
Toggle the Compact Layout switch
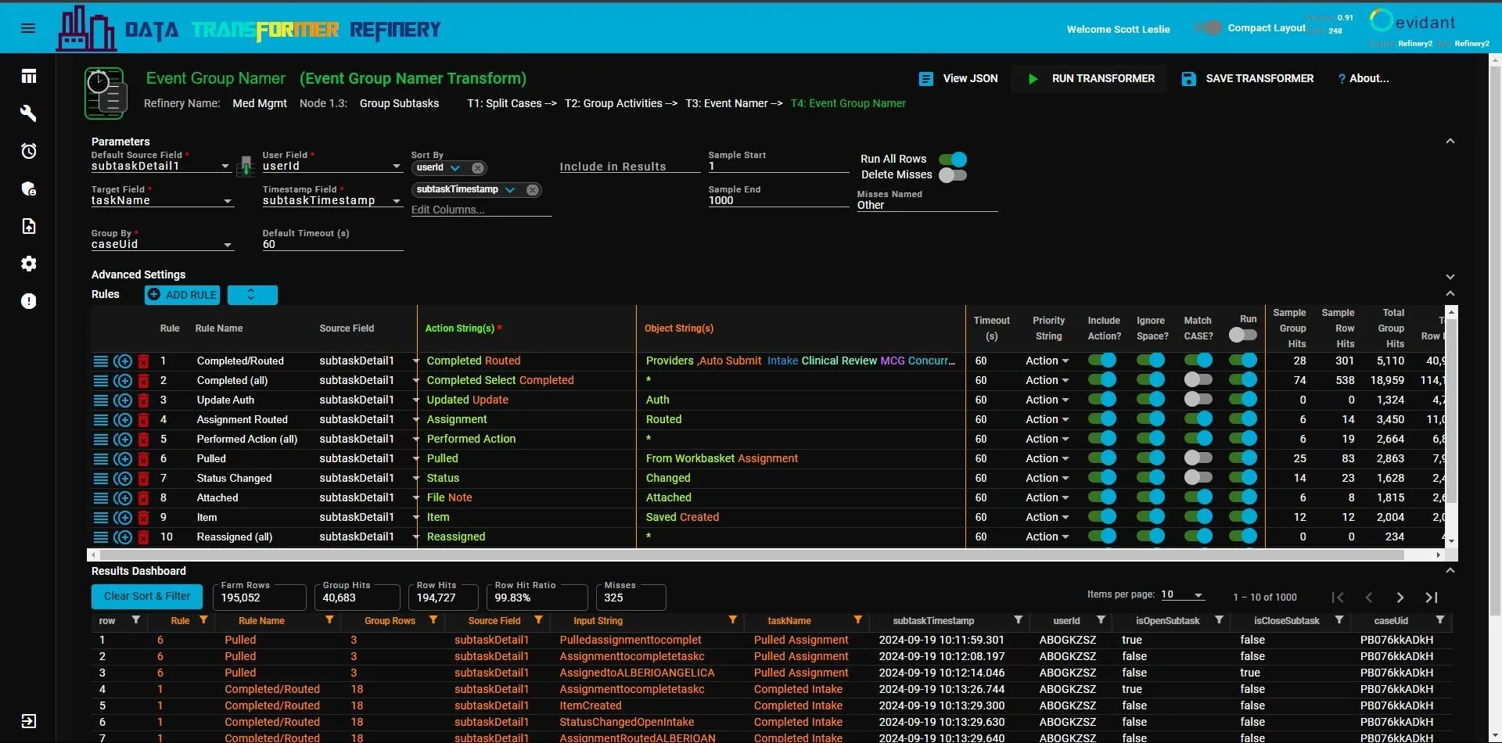pos(1208,28)
